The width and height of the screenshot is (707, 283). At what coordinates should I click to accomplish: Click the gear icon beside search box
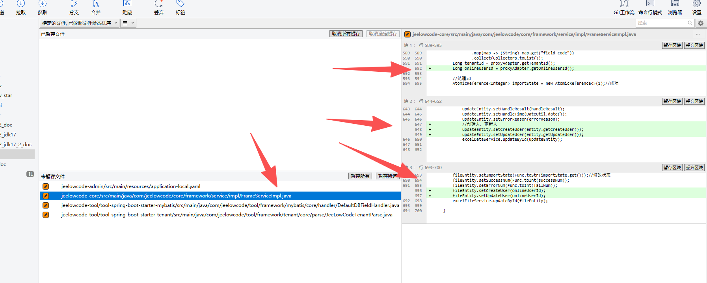click(x=701, y=23)
